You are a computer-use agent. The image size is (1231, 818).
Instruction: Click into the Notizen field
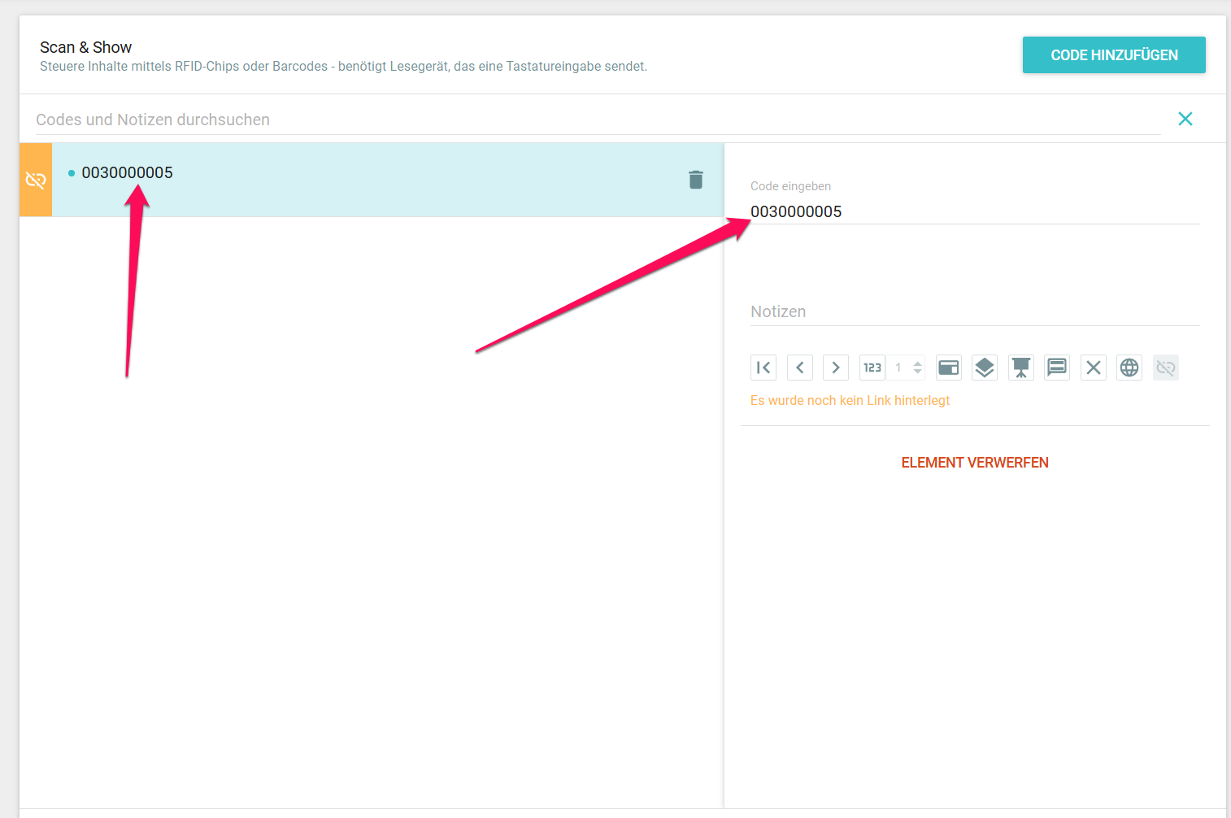tap(974, 311)
